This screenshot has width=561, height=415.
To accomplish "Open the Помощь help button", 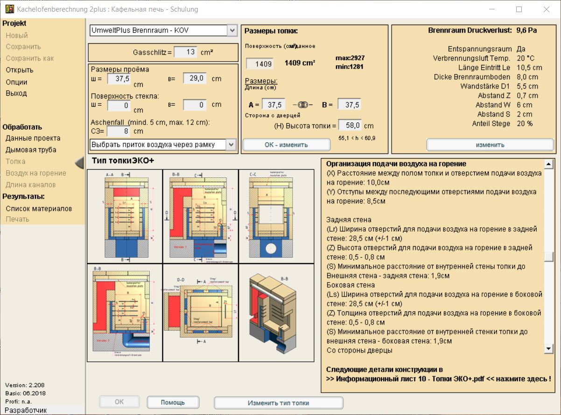I will [x=173, y=402].
